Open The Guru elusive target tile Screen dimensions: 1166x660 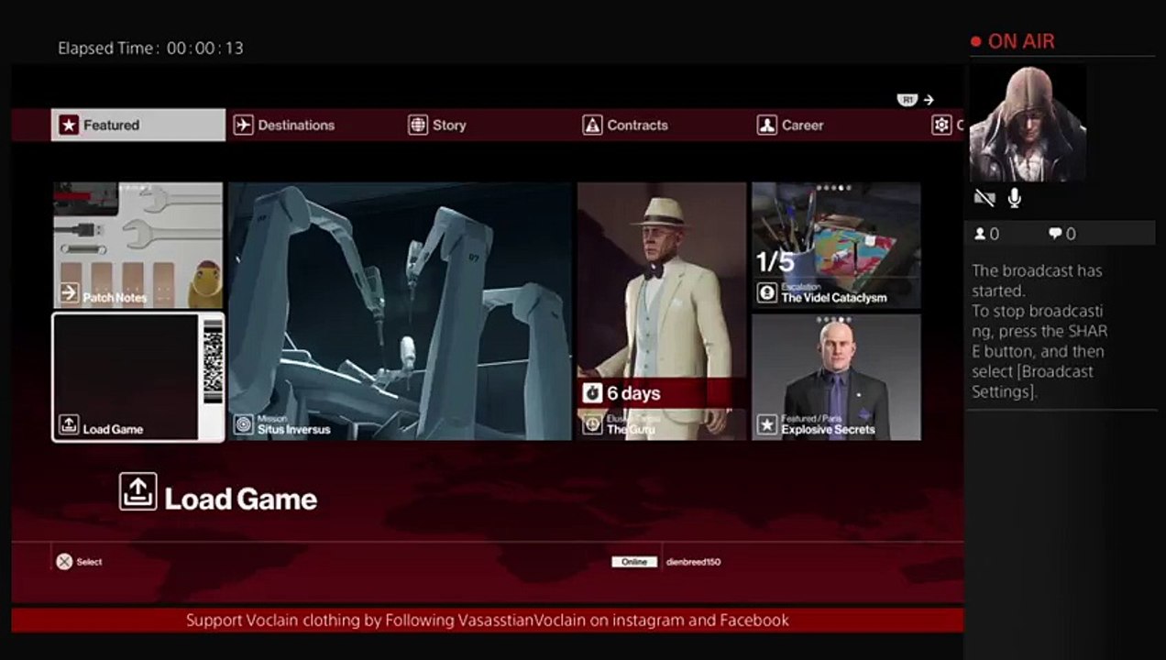tap(662, 311)
